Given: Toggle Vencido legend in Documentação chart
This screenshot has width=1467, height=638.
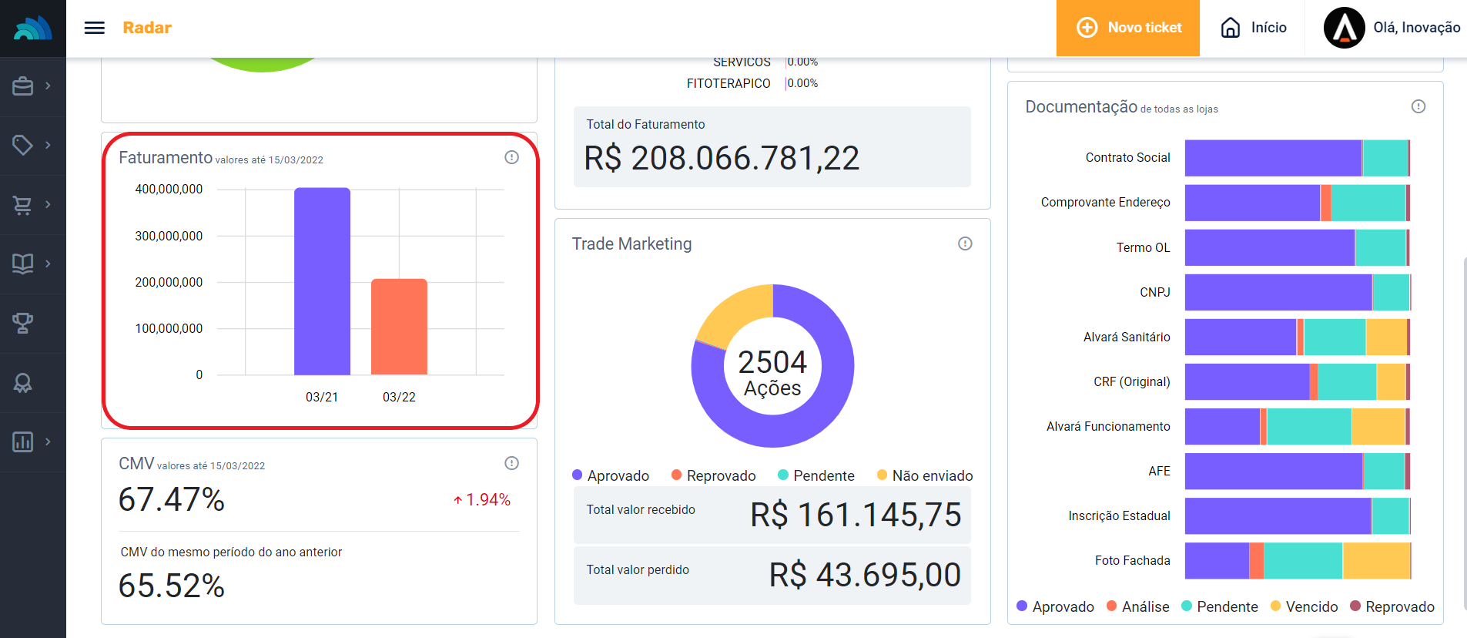Looking at the screenshot, I should [x=1304, y=606].
